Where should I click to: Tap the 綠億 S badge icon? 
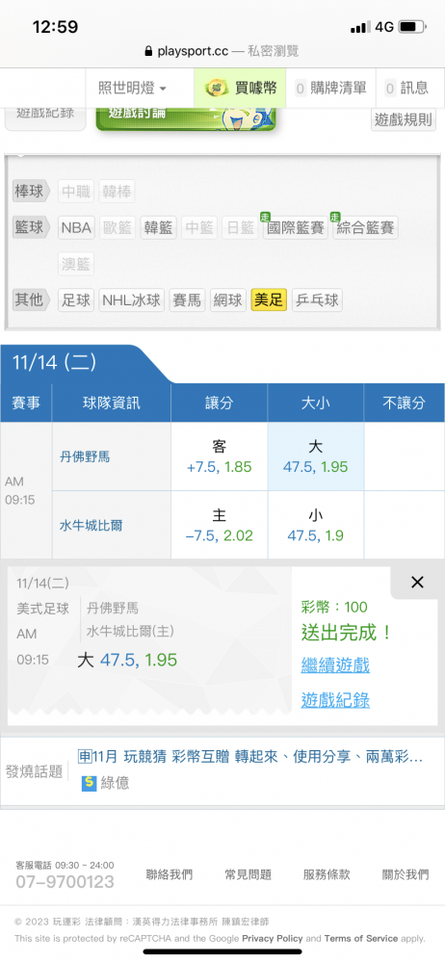[90, 784]
